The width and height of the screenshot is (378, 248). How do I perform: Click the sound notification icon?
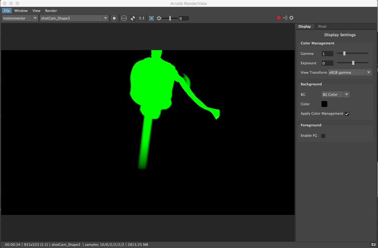point(285,18)
